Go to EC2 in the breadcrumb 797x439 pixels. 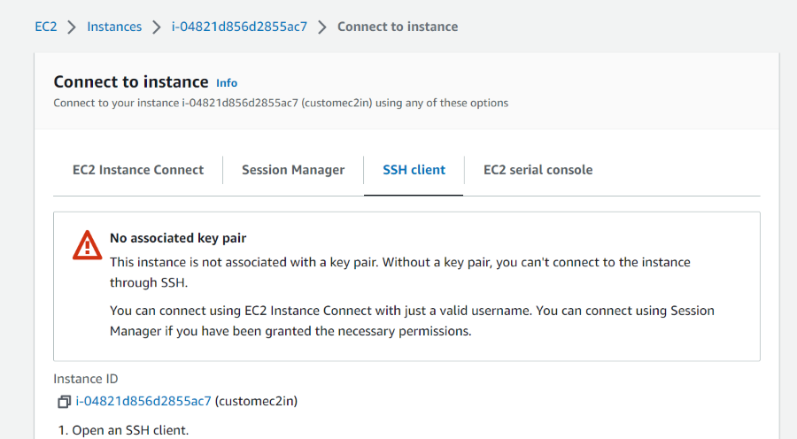(x=46, y=27)
